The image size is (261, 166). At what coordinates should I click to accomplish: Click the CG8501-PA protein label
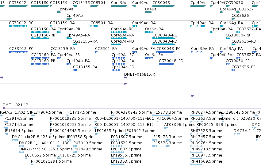(x=106, y=48)
